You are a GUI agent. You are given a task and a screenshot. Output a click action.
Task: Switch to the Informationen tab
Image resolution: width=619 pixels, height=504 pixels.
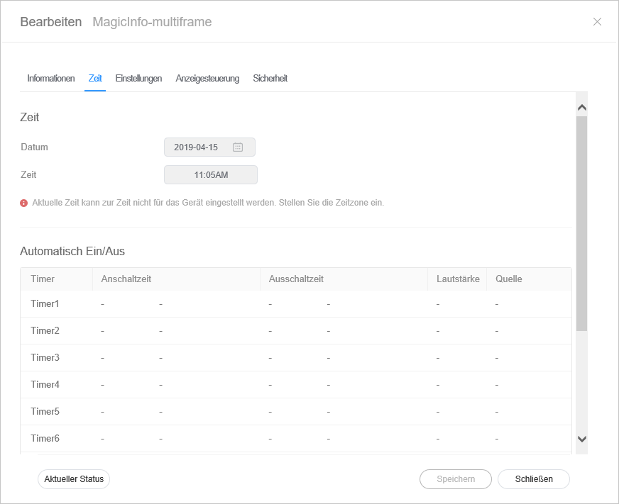pos(51,79)
